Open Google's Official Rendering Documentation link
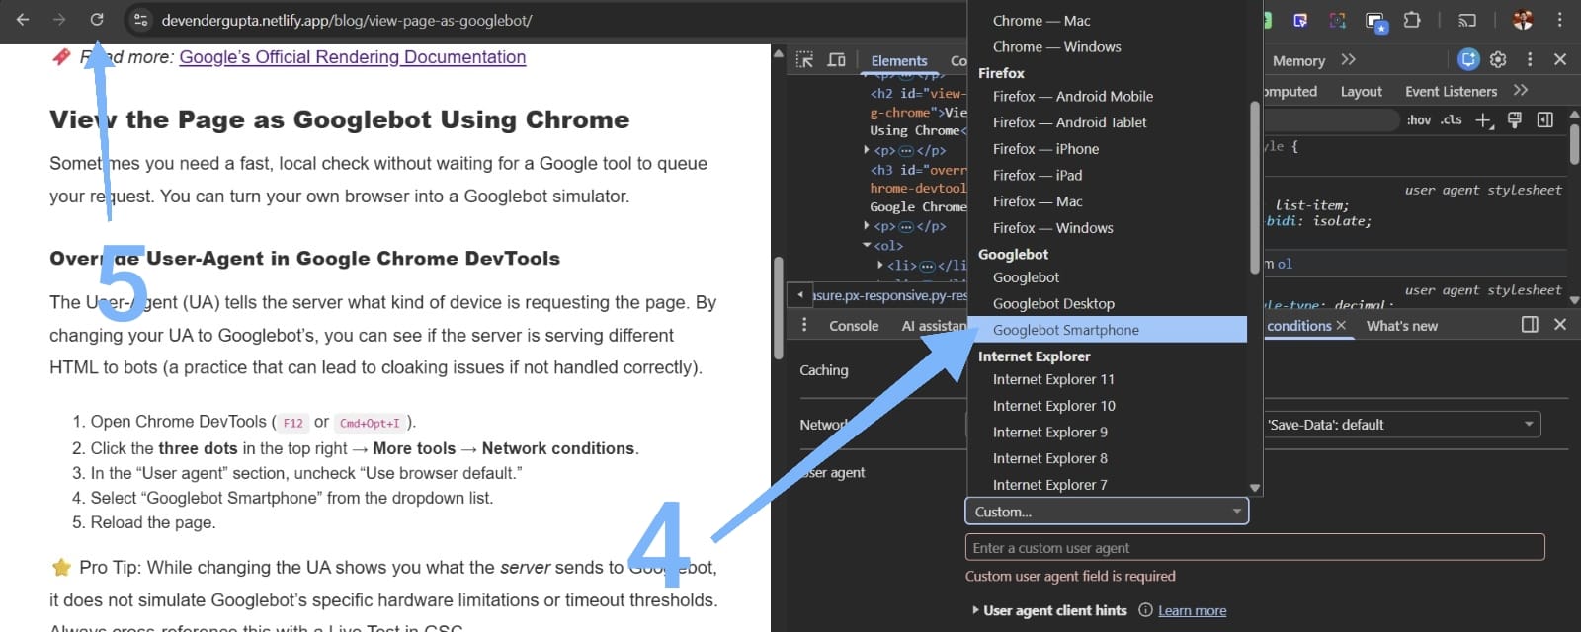This screenshot has width=1581, height=632. [x=352, y=57]
